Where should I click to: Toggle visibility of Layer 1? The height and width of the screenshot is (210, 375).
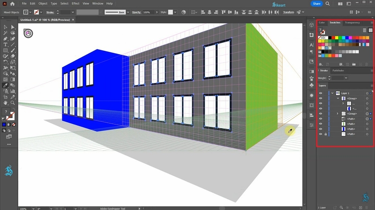(x=321, y=93)
